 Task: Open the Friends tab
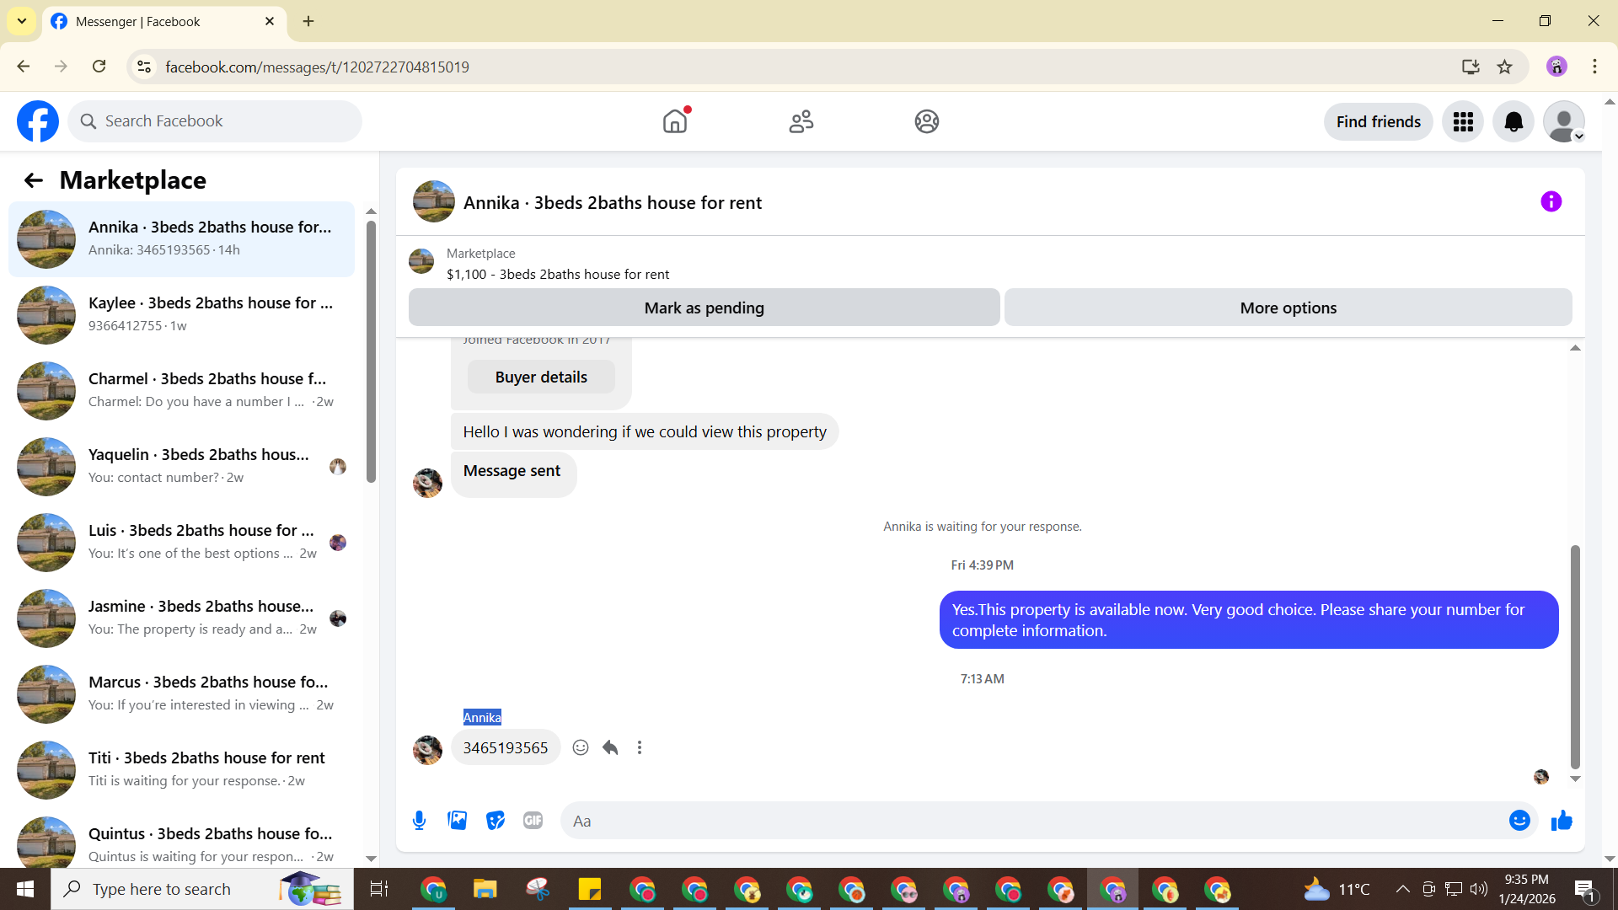pos(801,122)
